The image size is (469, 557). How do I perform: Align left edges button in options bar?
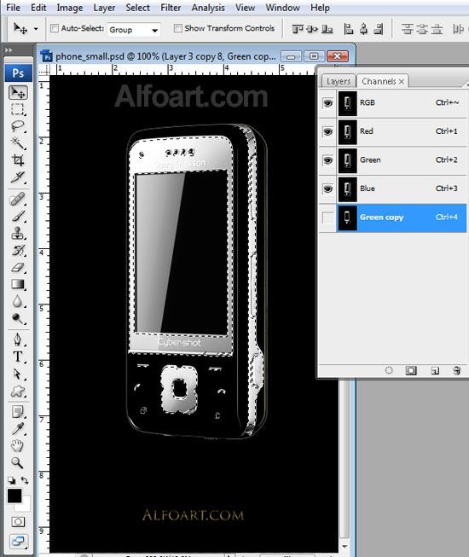(348, 29)
